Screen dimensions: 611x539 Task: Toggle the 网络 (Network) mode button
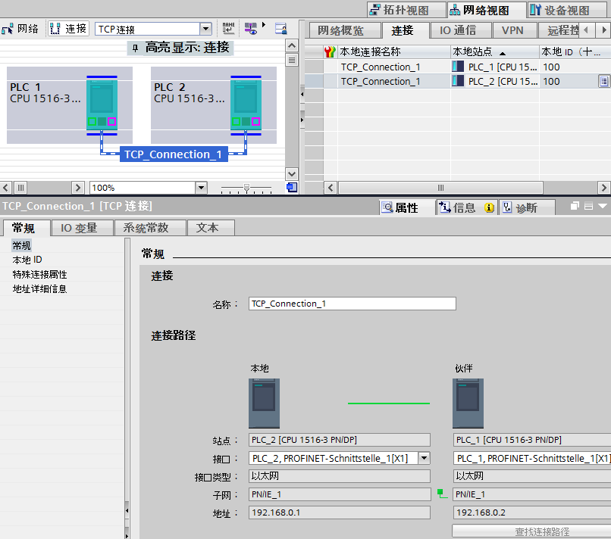point(21,29)
